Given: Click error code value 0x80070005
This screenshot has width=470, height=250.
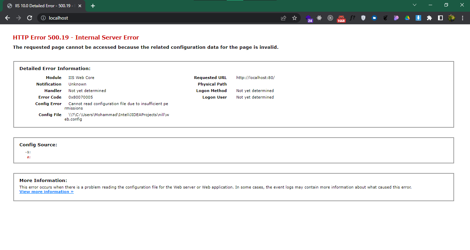Looking at the screenshot, I should 81,97.
